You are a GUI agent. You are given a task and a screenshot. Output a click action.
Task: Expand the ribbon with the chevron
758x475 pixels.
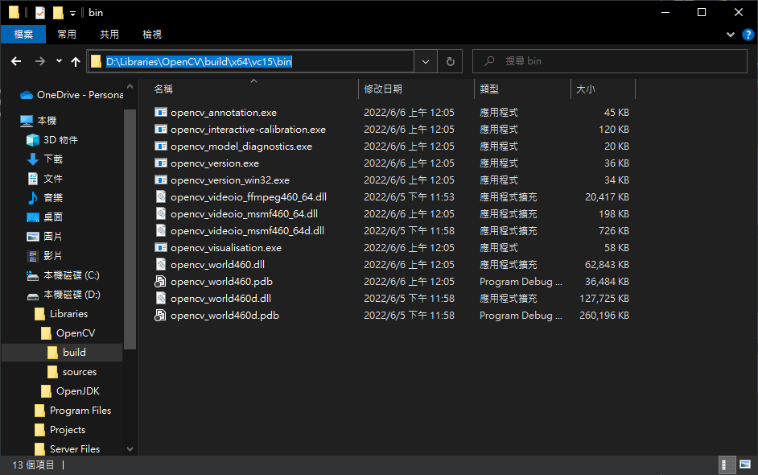(x=731, y=35)
